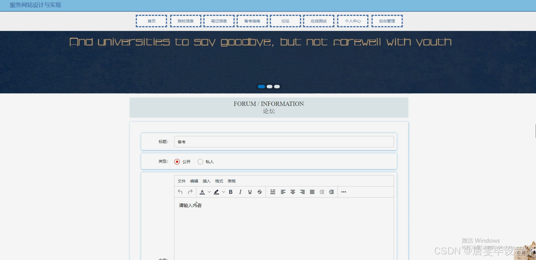Open the 文件 editor menu
The width and height of the screenshot is (536, 260).
(x=181, y=181)
